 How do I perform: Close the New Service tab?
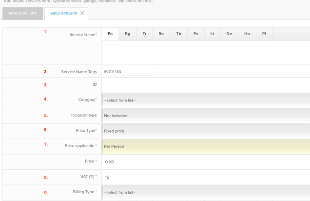pyautogui.click(x=82, y=13)
